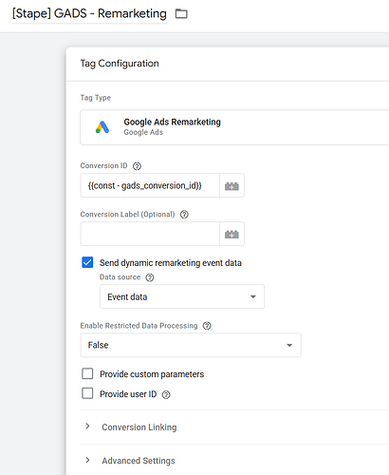Click the Conversion ID input field
Image resolution: width=389 pixels, height=475 pixels.
coord(150,185)
